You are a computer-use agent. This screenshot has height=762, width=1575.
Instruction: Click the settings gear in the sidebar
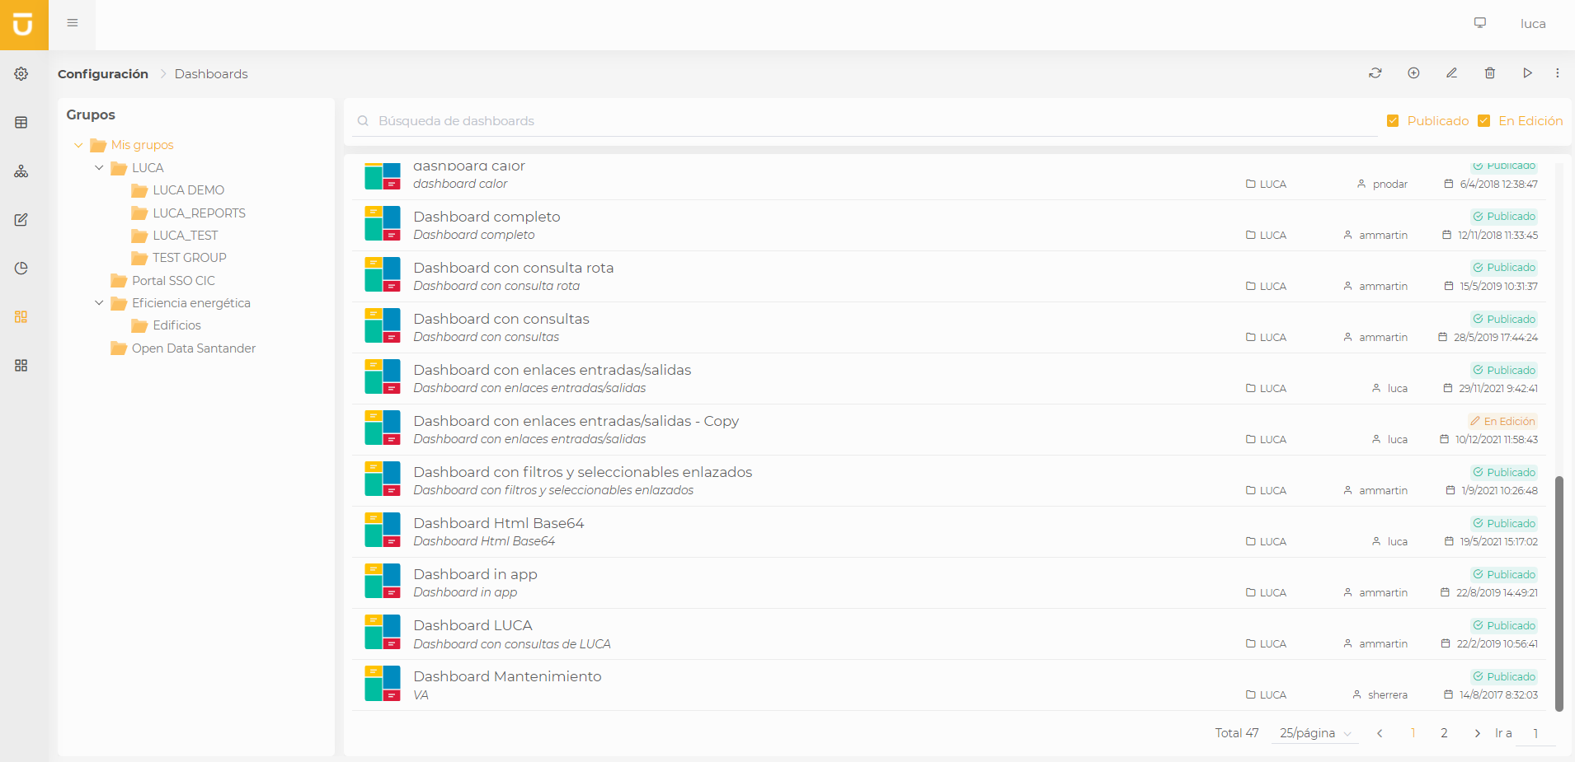point(21,73)
